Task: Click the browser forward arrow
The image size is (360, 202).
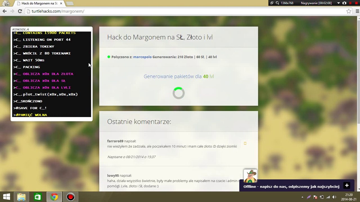Action: pos(12,11)
